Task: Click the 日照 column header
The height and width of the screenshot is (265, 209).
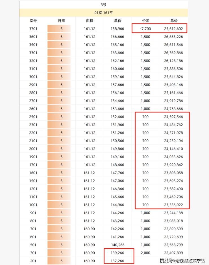Action: (x=61, y=21)
